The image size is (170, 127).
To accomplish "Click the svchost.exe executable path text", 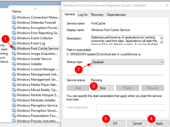I will pyautogui.click(x=104, y=54).
